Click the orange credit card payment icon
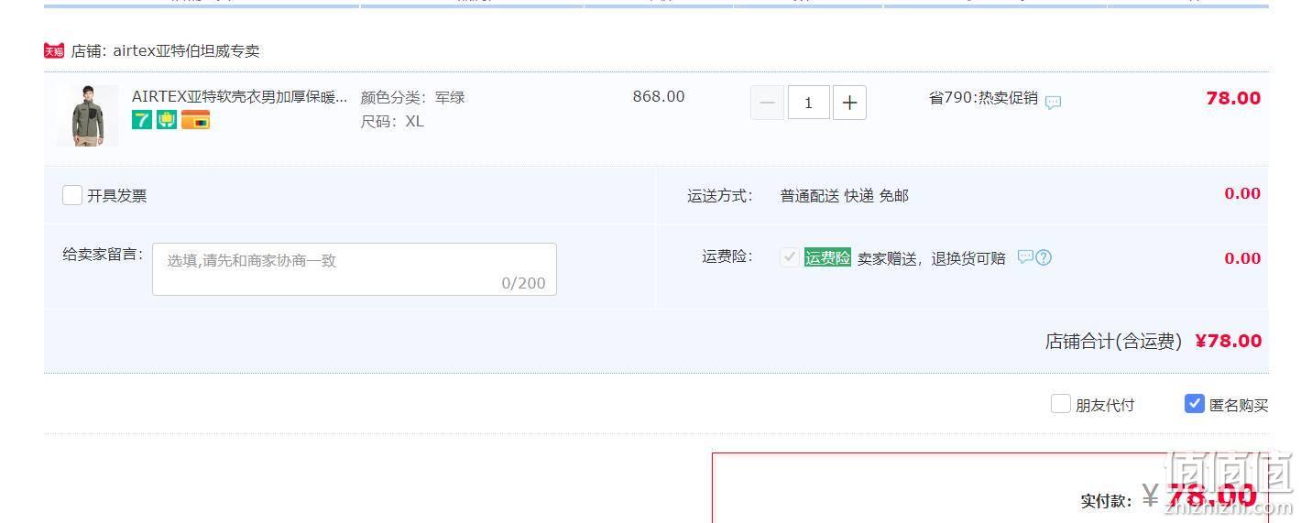Image resolution: width=1301 pixels, height=523 pixels. tap(195, 120)
